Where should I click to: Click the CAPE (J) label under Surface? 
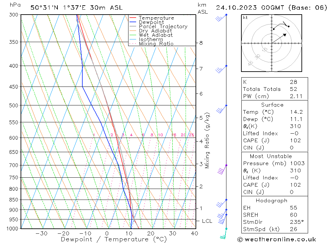pos(256,141)
